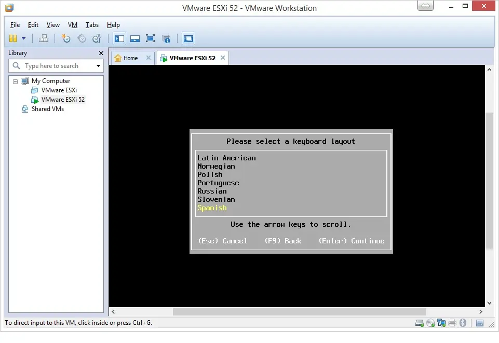Click the Shared VMs tree icon
The width and height of the screenshot is (499, 343).
click(x=25, y=109)
